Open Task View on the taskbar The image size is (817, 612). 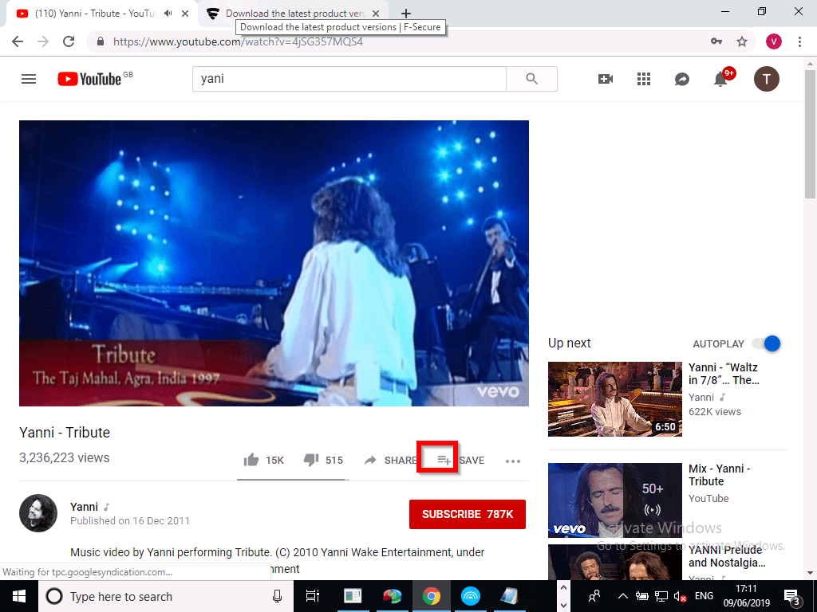tap(313, 596)
